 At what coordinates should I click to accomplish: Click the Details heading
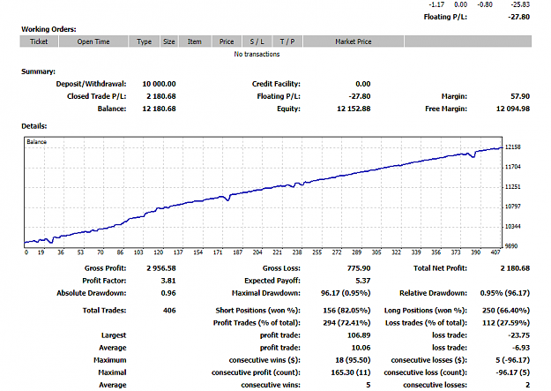[x=34, y=126]
